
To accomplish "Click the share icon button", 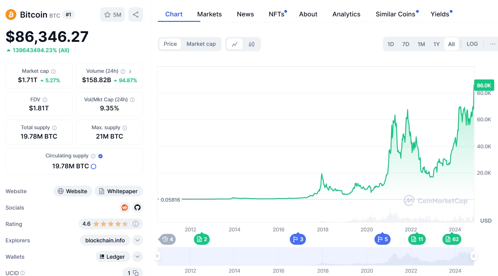I will pos(135,15).
